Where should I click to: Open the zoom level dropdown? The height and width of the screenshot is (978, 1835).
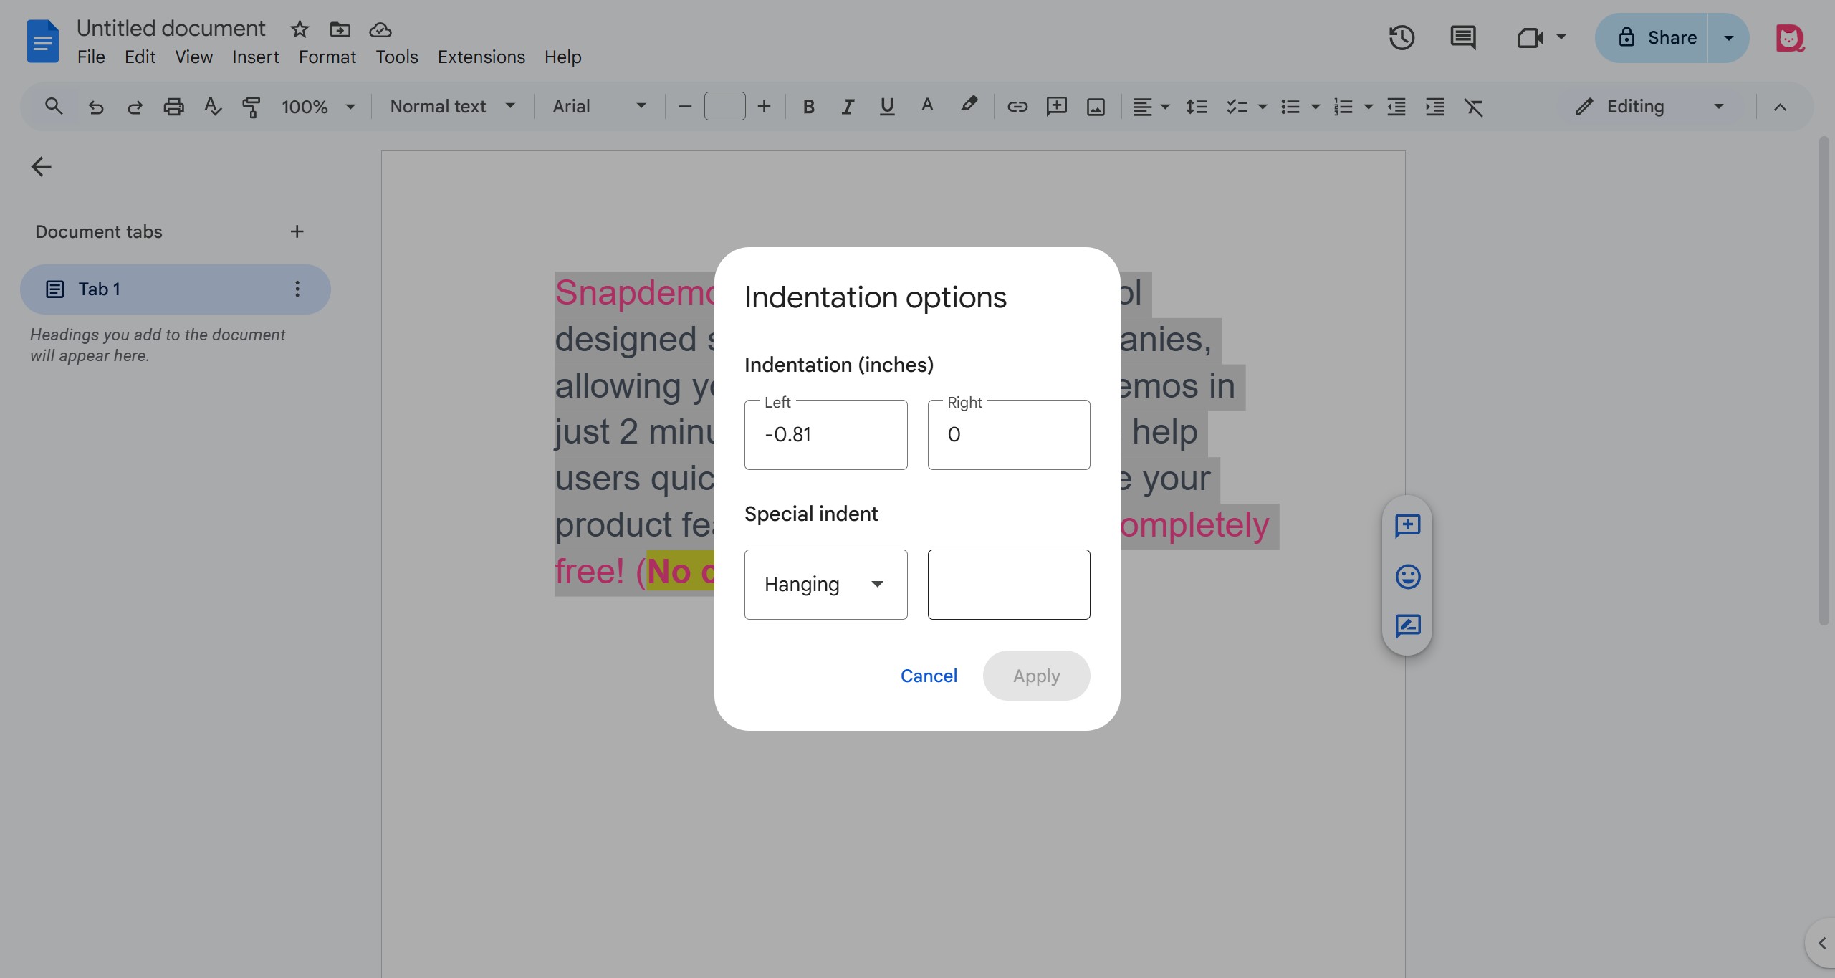[318, 107]
